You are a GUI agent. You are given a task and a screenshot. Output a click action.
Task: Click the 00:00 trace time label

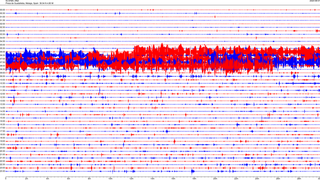point(2,10)
